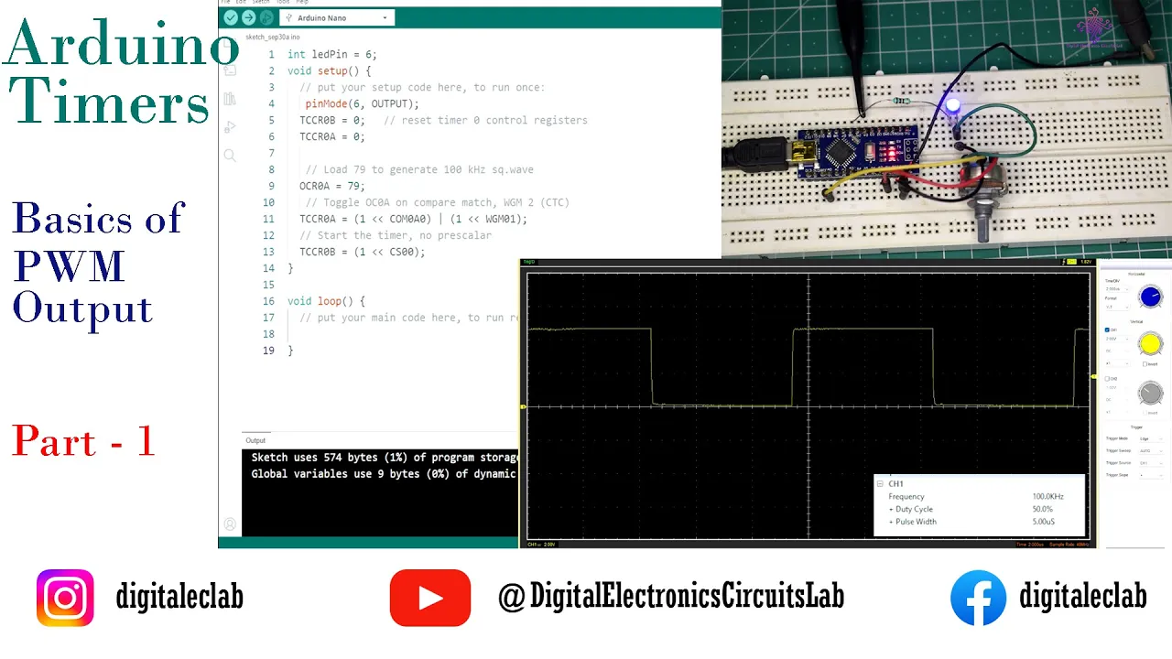Toggle the CH2 Invert checkbox
This screenshot has height=659, width=1172.
click(1145, 413)
